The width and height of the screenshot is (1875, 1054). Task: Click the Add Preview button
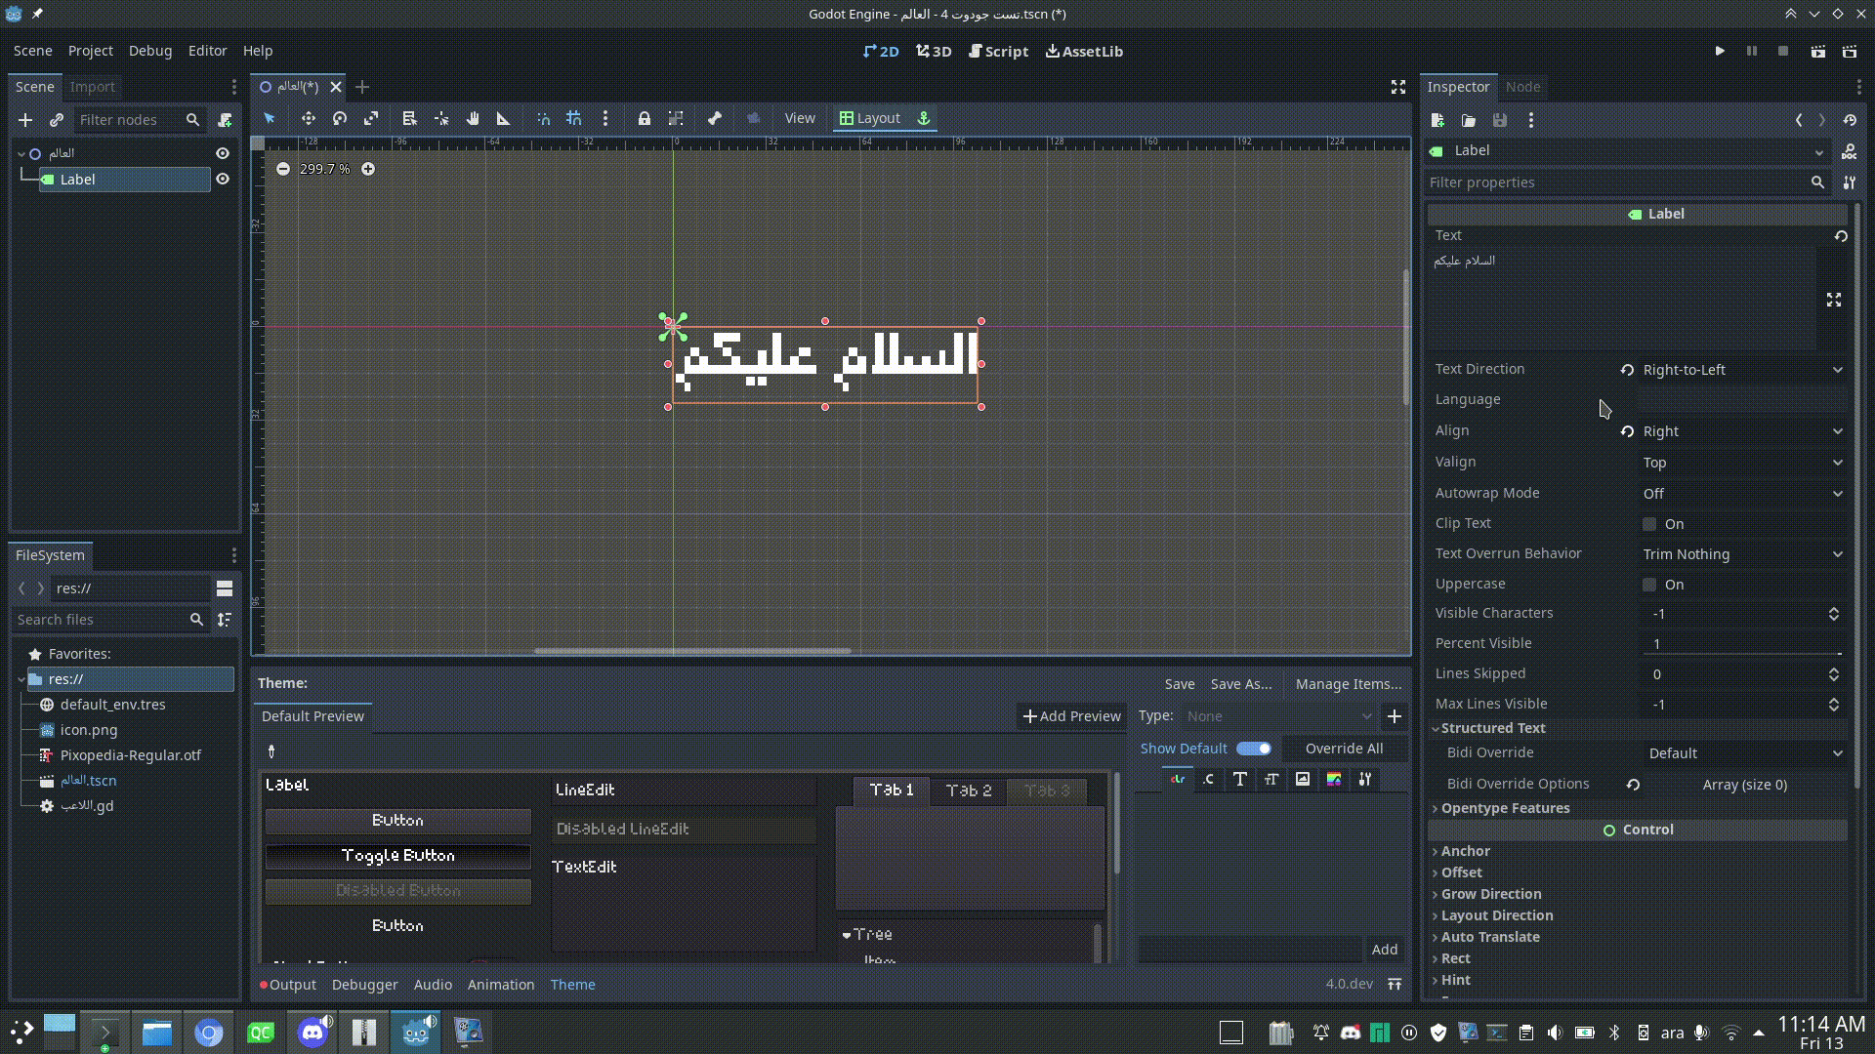[x=1071, y=716]
